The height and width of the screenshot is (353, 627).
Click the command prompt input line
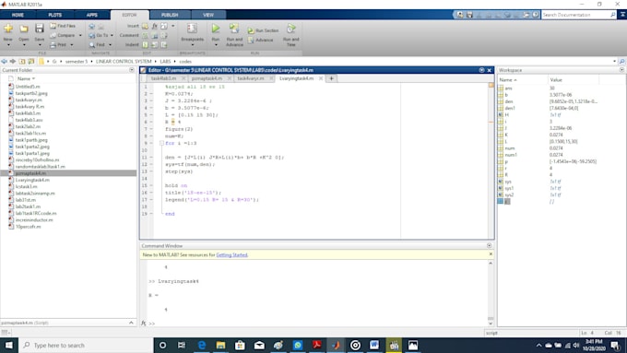(318, 324)
